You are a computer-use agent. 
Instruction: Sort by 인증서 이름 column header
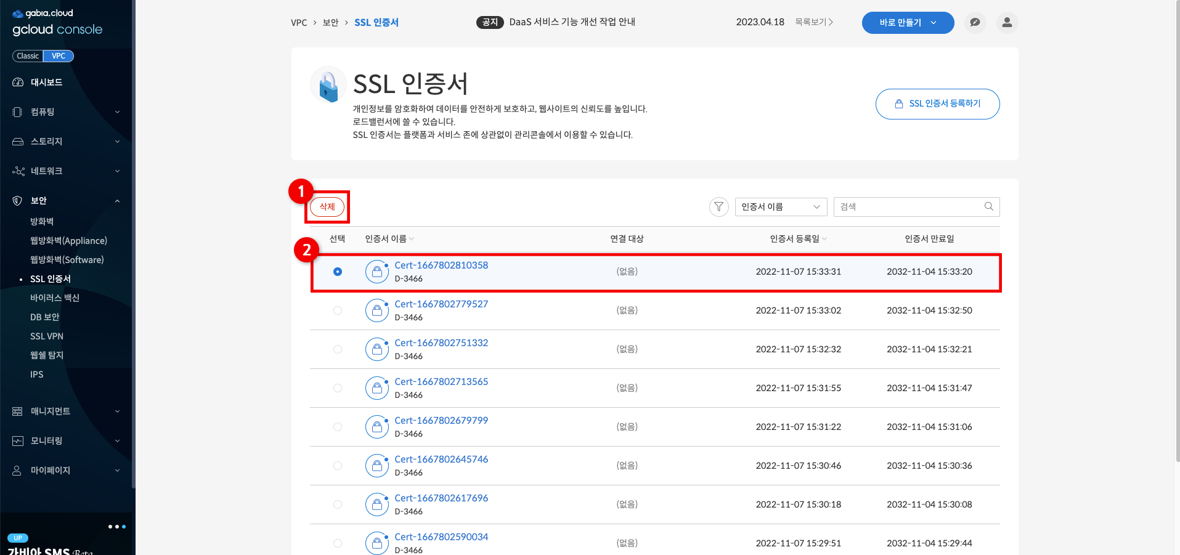pyautogui.click(x=389, y=239)
